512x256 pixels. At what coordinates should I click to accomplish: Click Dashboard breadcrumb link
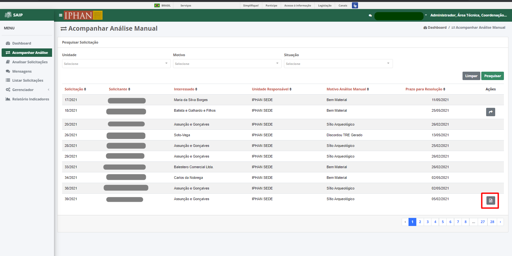click(435, 27)
